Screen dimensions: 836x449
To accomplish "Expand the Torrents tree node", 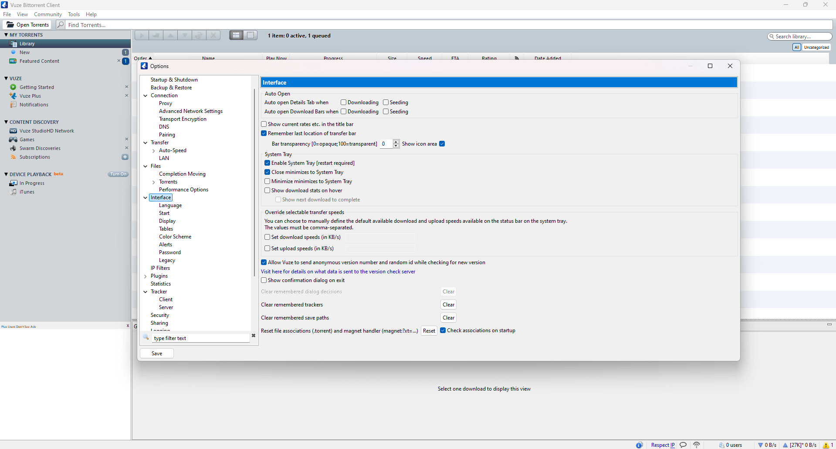I will pyautogui.click(x=154, y=182).
